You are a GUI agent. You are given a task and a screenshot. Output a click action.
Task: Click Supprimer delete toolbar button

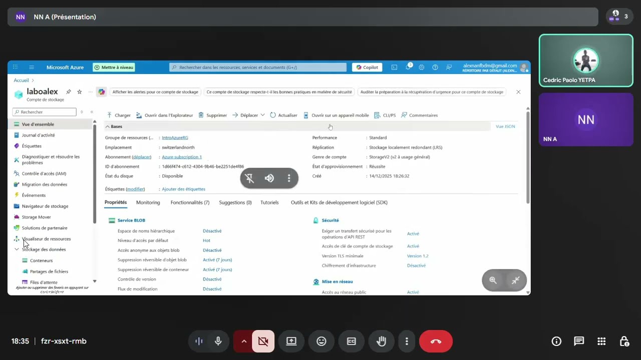(x=213, y=115)
